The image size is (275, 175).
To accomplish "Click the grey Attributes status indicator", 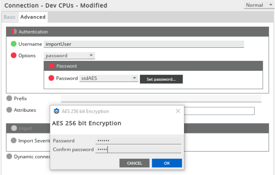I will point(9,110).
